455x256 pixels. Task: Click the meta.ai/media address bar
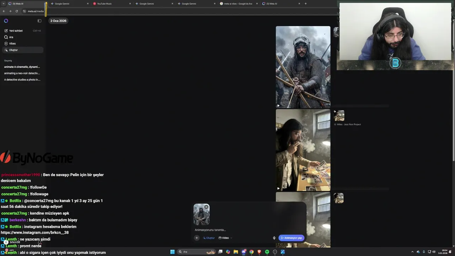coord(36,11)
